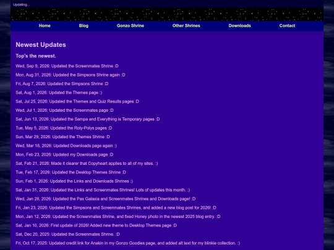
Task: Select the Tue, Feb 17, 2026 Desktop Themes Shrine entry
Action: [x=71, y=172]
